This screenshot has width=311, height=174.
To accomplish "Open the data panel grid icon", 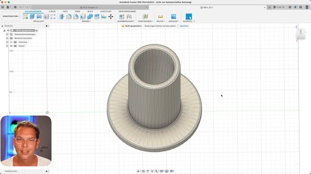I will coord(2,7).
